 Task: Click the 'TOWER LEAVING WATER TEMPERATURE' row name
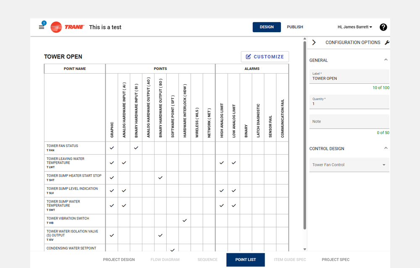tap(66, 161)
